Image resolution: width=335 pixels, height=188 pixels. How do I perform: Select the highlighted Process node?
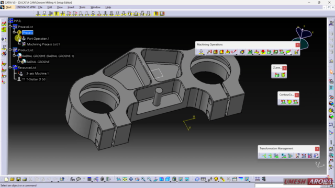point(28,32)
